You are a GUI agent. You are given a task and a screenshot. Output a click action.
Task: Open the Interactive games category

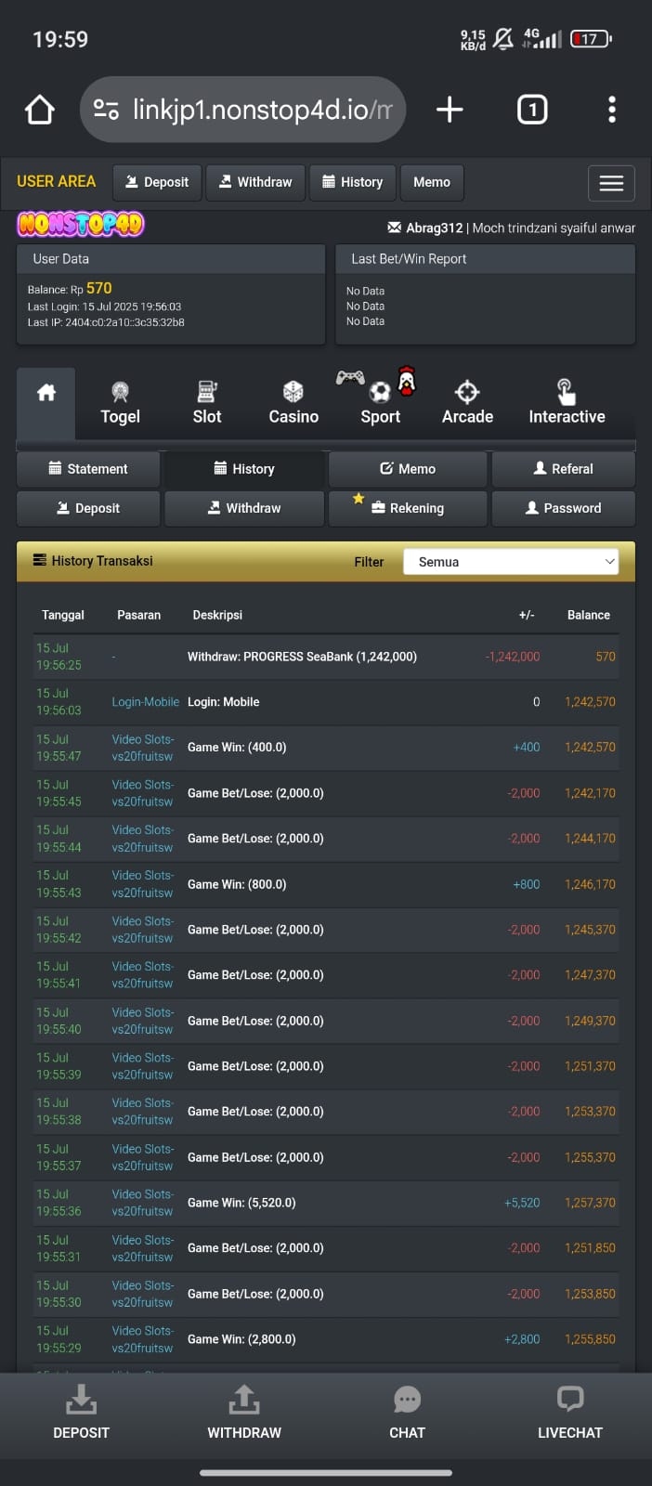pyautogui.click(x=567, y=403)
